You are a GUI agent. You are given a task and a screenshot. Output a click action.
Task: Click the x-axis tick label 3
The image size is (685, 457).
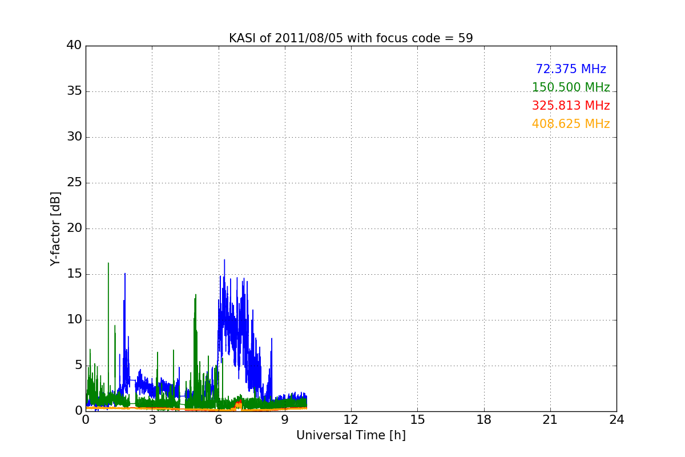(152, 420)
